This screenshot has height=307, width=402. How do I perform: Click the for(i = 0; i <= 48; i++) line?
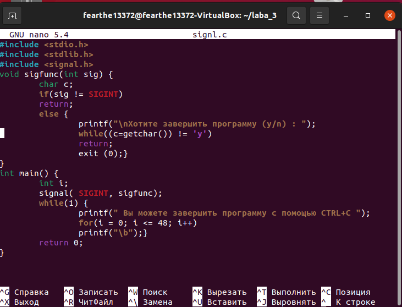[x=137, y=223]
